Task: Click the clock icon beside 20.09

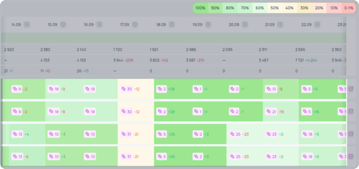Action: pyautogui.click(x=245, y=24)
